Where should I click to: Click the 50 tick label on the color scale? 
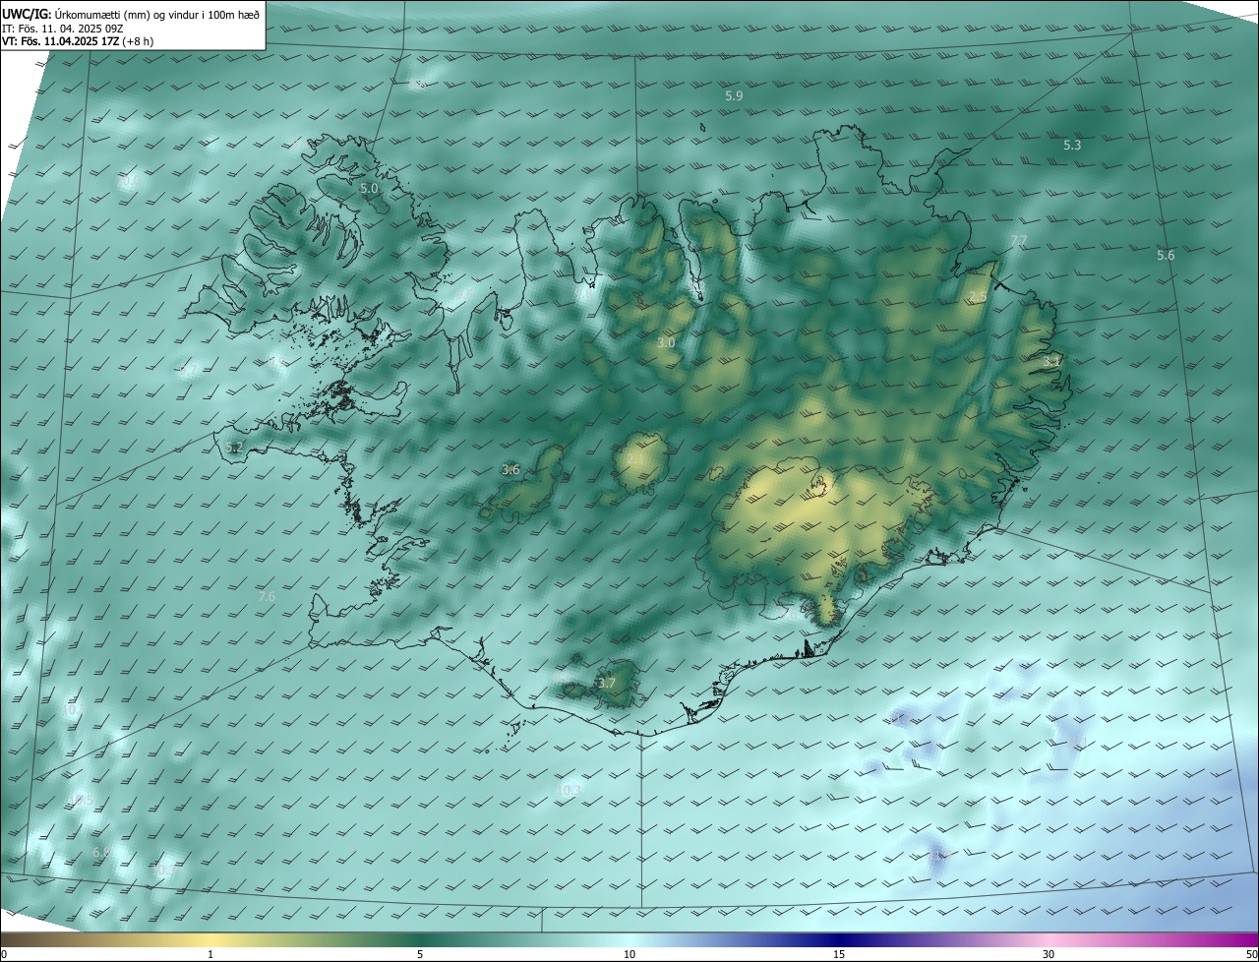click(1252, 954)
